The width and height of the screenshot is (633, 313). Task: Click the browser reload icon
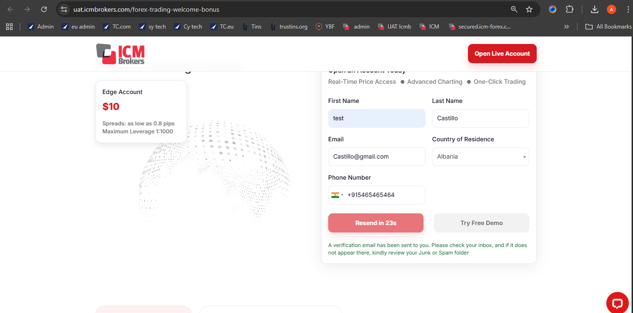(44, 9)
